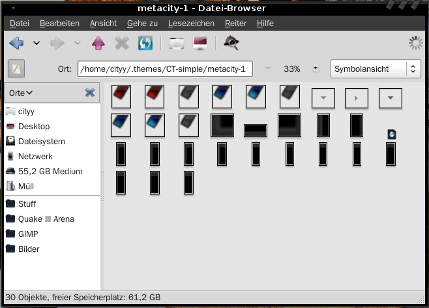Open the Gehe zu menu
The image size is (429, 308).
[x=142, y=23]
